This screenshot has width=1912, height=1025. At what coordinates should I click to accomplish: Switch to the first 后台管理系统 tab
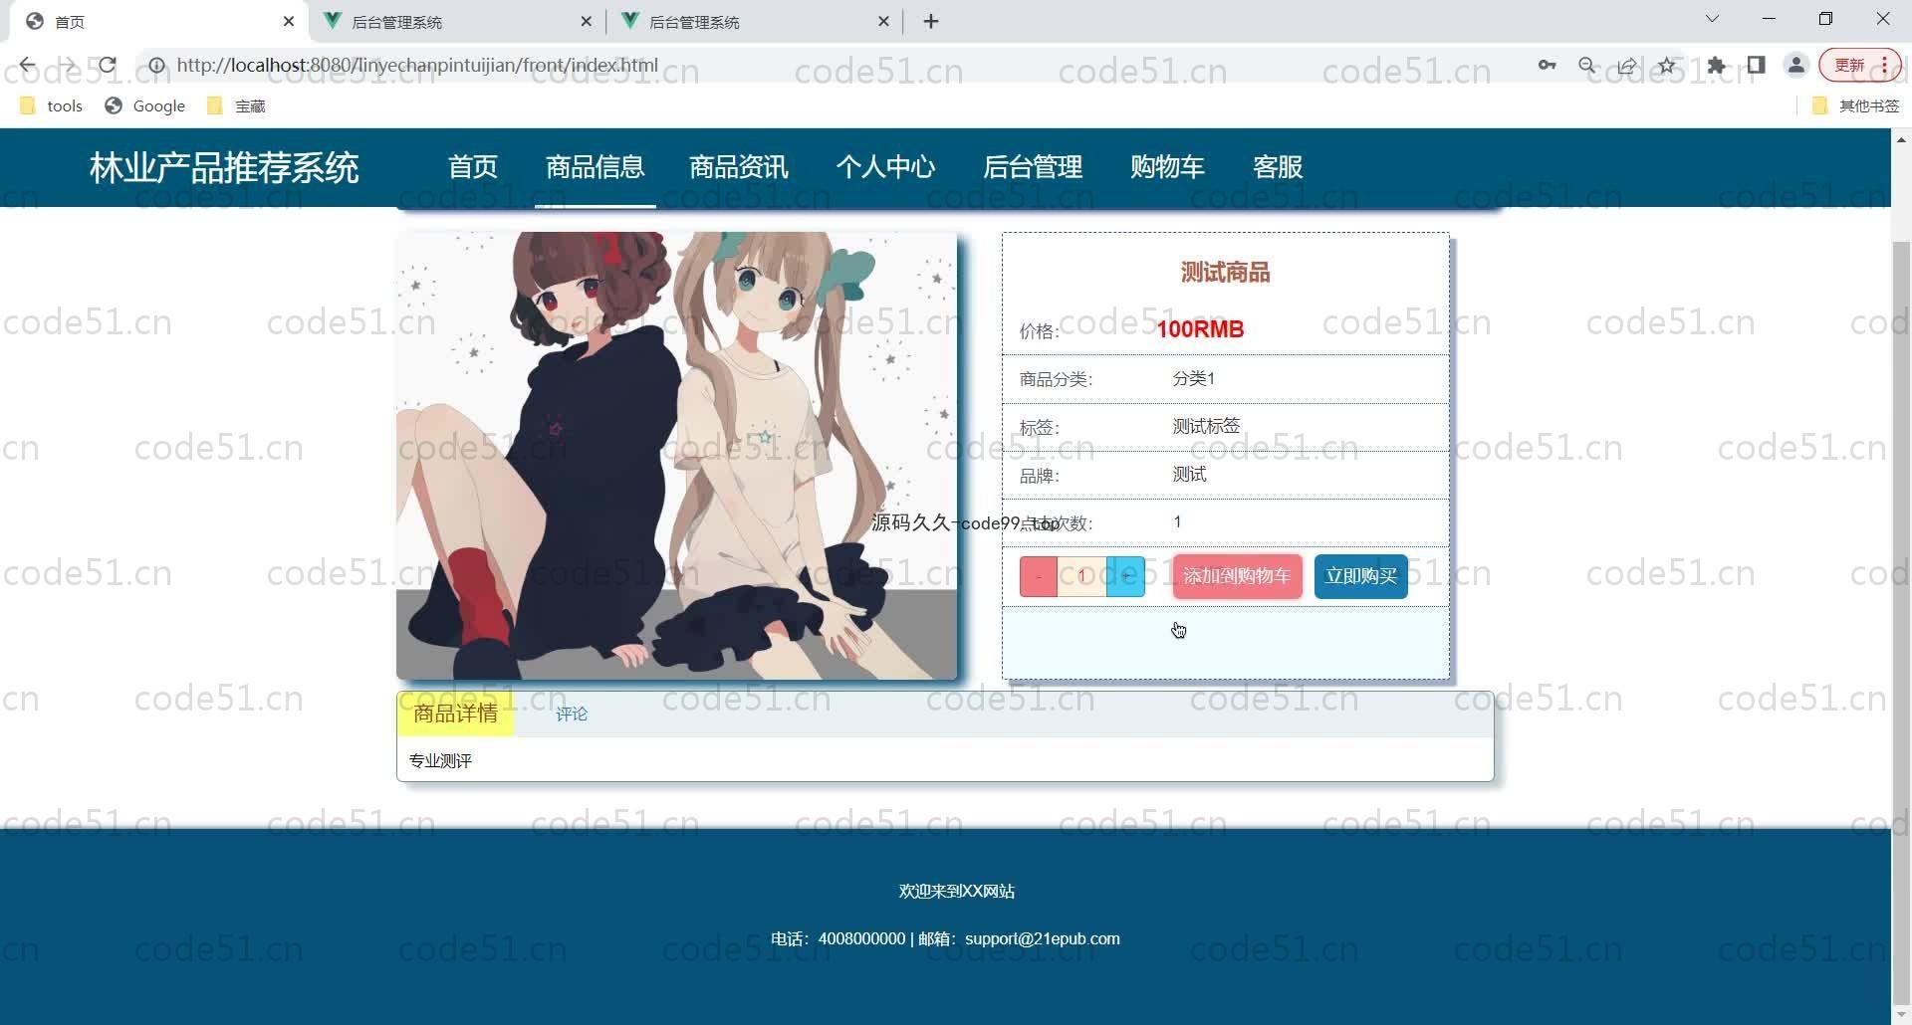point(457,21)
